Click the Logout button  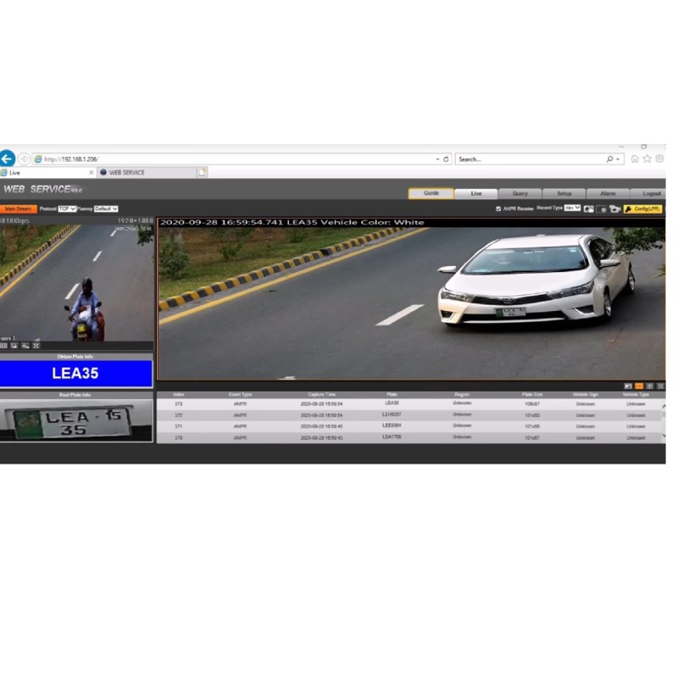[x=651, y=193]
